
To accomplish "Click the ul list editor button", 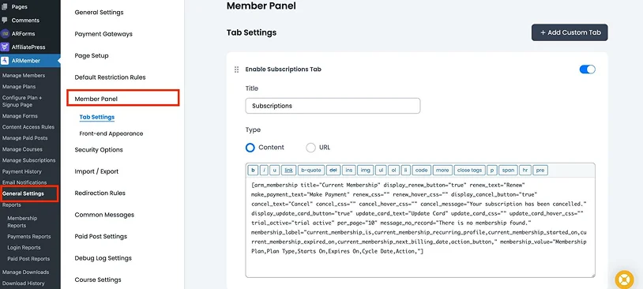I will click(381, 170).
